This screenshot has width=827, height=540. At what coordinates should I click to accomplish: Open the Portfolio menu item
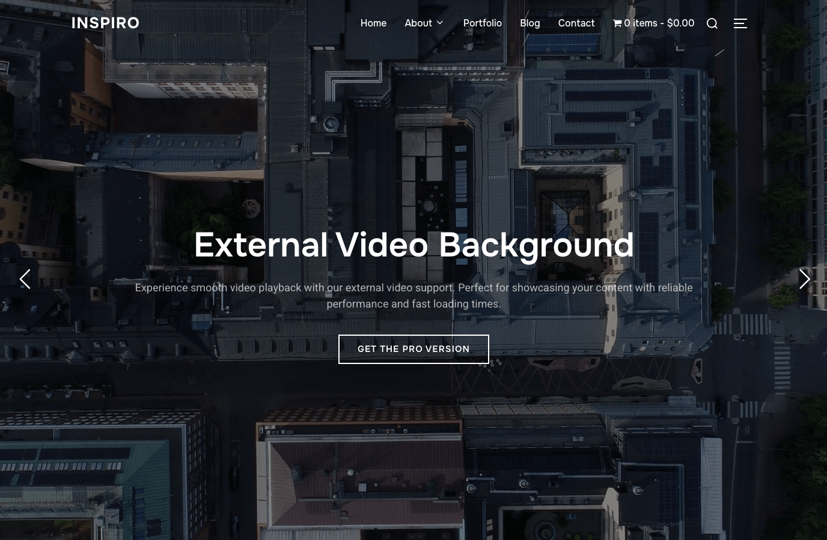coord(482,23)
